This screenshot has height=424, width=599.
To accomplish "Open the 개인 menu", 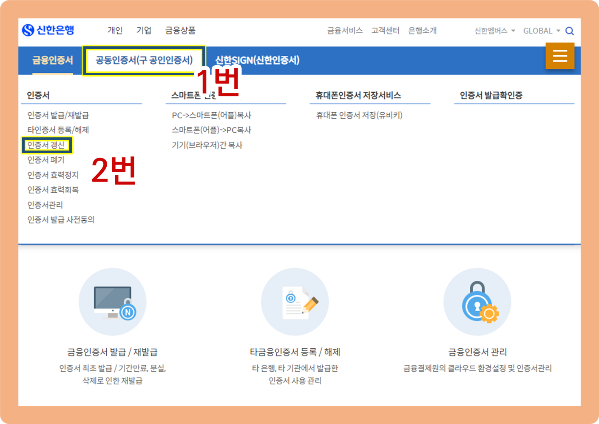I will coord(115,30).
